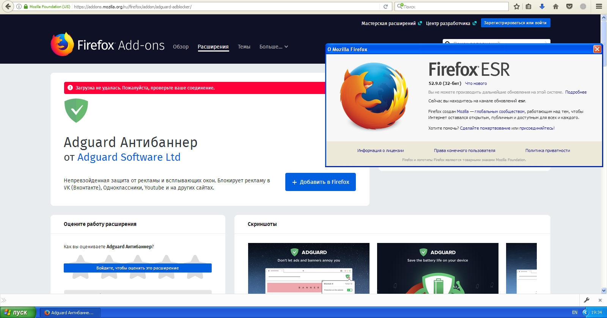Click the globe toolbar icon

pos(583,6)
